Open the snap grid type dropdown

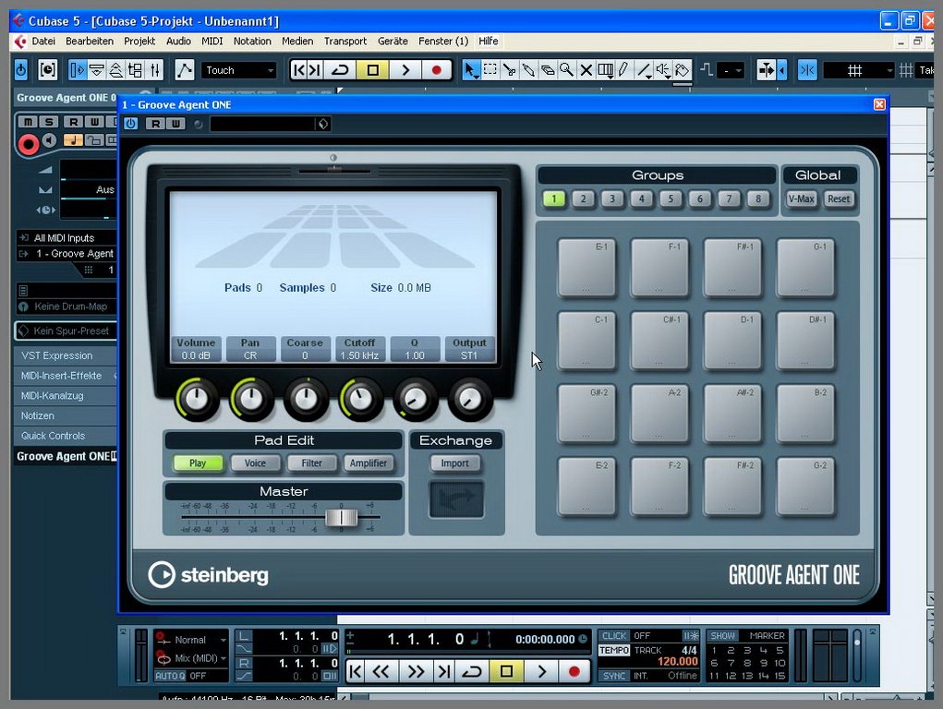pos(858,70)
